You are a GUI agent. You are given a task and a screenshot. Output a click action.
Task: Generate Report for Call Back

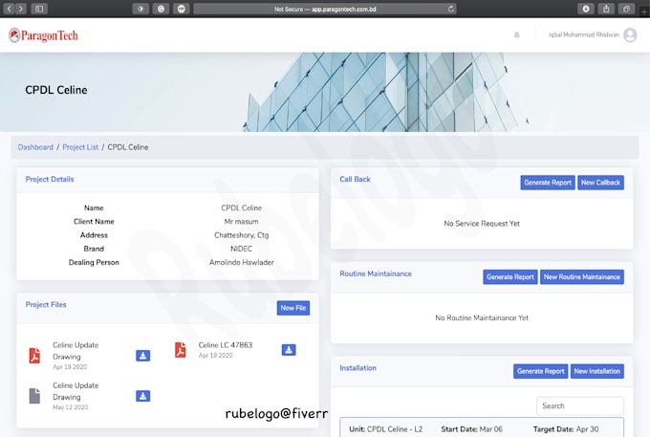tap(548, 183)
